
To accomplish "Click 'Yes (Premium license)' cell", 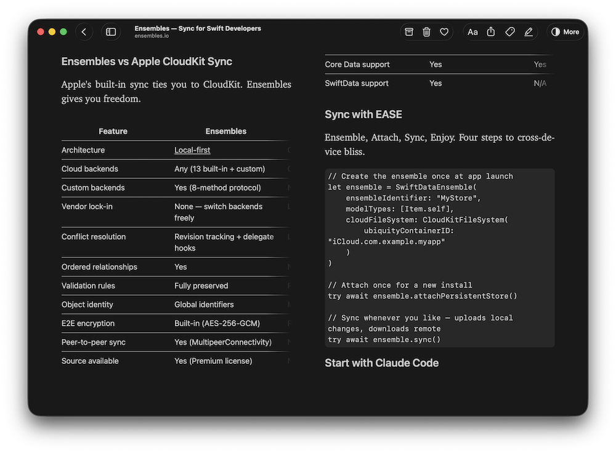I will pos(213,361).
